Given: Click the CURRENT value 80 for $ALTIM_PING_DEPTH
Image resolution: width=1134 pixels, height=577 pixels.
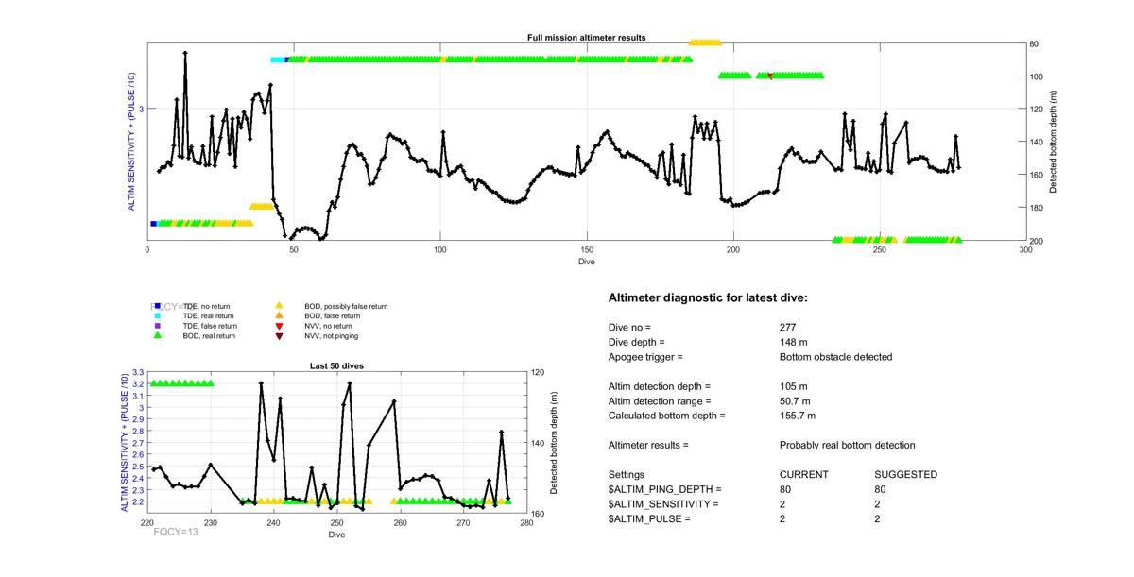Looking at the screenshot, I should (x=785, y=489).
